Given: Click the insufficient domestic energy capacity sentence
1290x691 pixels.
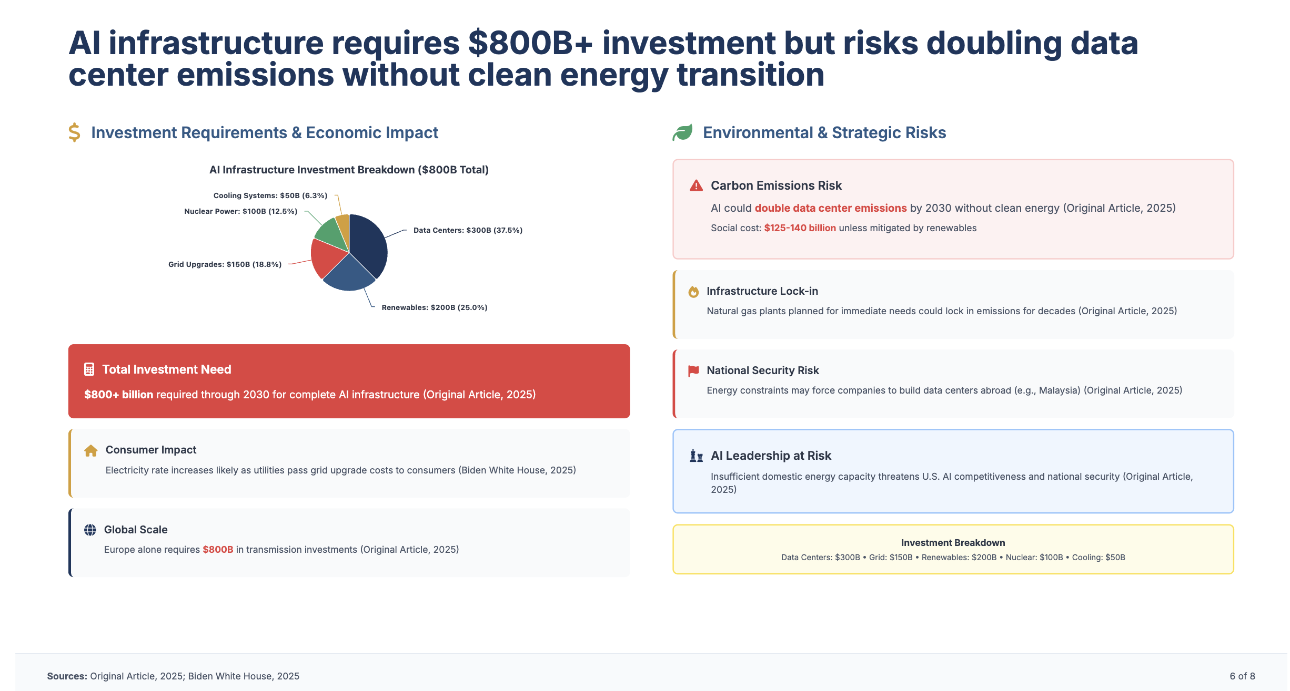Looking at the screenshot, I should pyautogui.click(x=952, y=483).
